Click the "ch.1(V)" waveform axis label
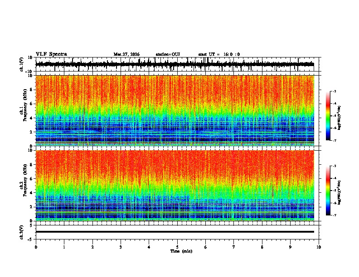The image size is (359, 277). click(x=22, y=64)
